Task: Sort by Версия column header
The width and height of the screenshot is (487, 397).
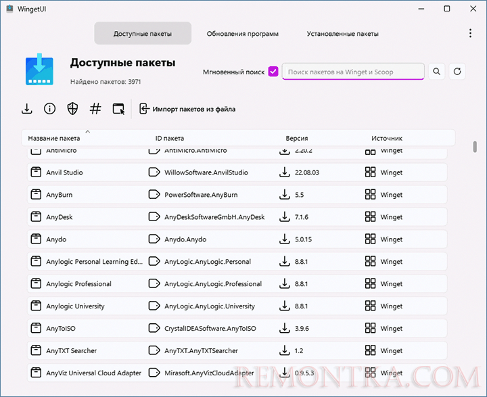Action: point(297,138)
